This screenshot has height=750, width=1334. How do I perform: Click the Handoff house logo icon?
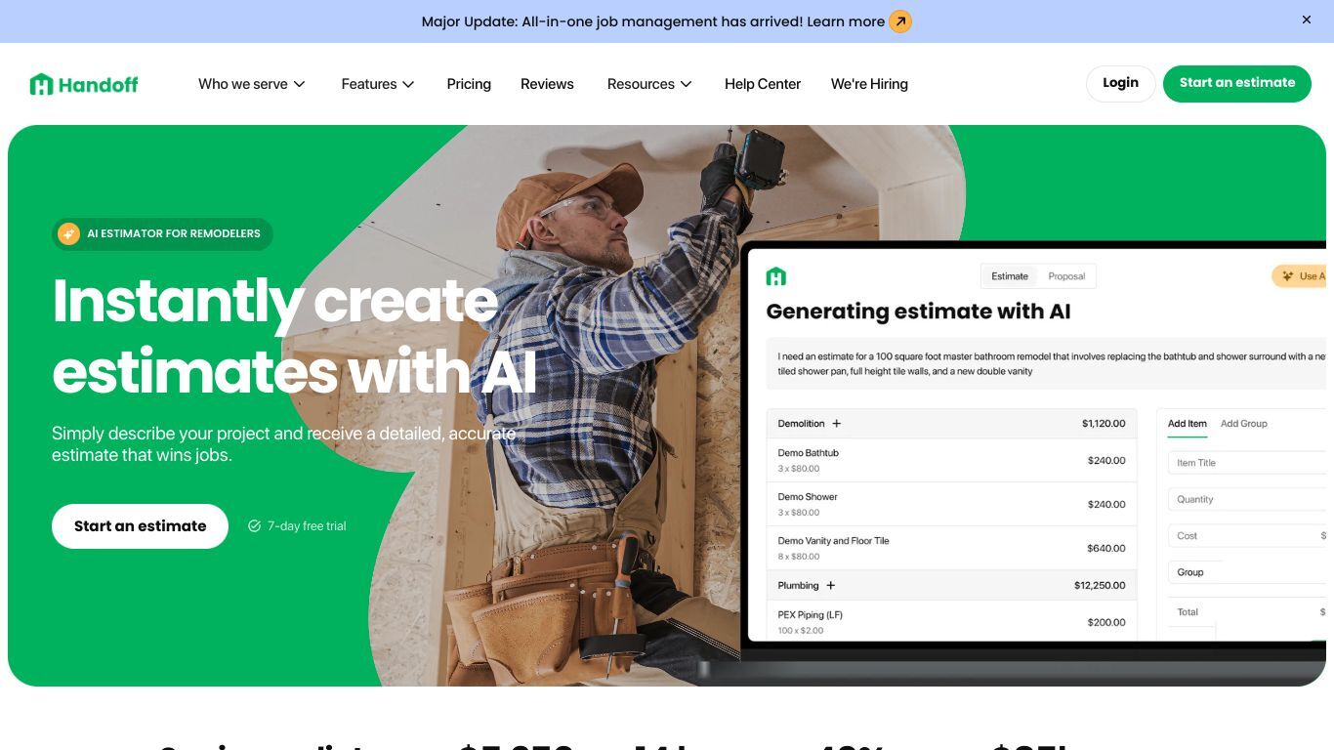(x=41, y=84)
